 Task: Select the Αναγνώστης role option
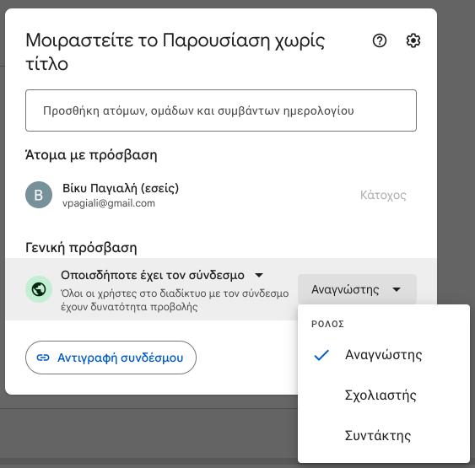click(384, 355)
